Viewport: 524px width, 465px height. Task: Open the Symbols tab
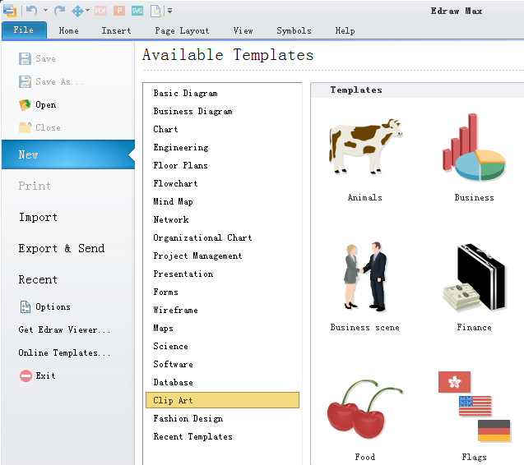pos(294,30)
